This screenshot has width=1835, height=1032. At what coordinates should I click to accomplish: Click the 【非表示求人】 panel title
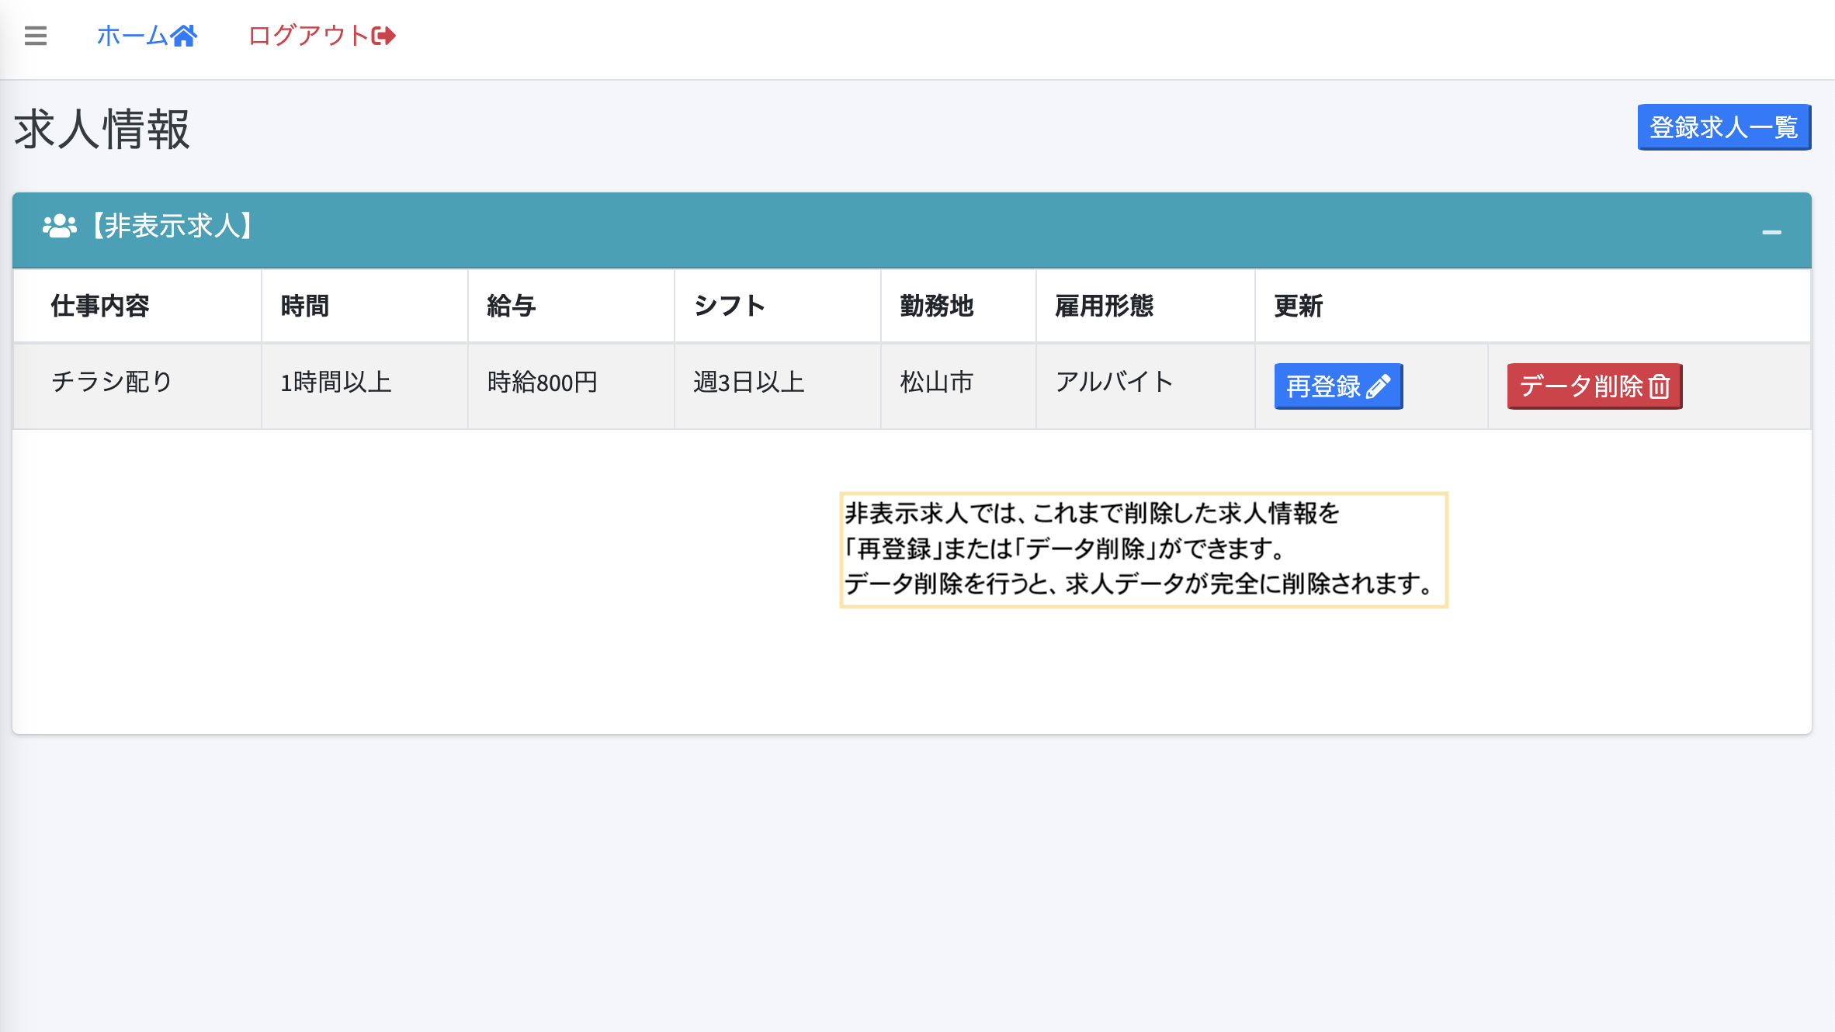[172, 226]
